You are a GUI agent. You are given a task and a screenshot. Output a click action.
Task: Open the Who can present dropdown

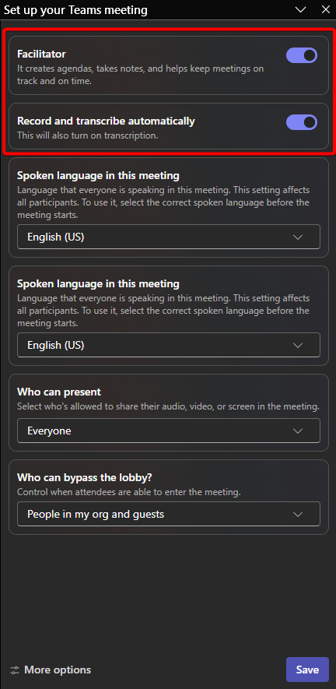pyautogui.click(x=169, y=431)
